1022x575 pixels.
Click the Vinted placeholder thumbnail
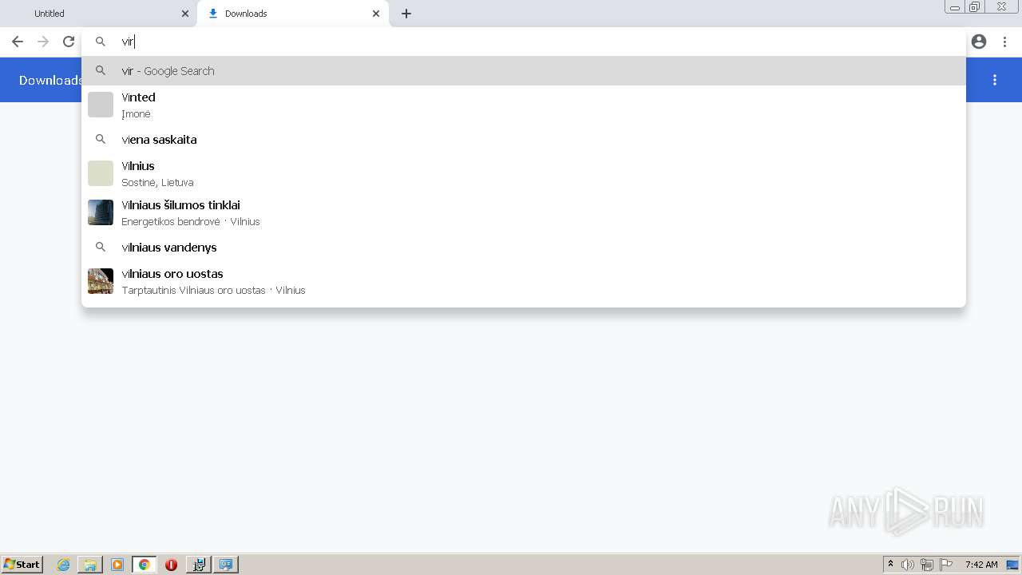[101, 105]
